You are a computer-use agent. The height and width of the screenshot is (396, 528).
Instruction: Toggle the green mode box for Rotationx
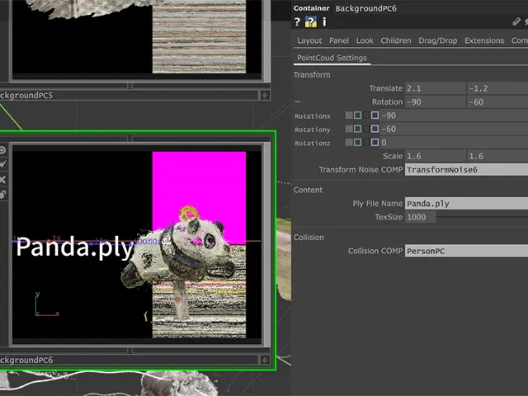coord(358,115)
